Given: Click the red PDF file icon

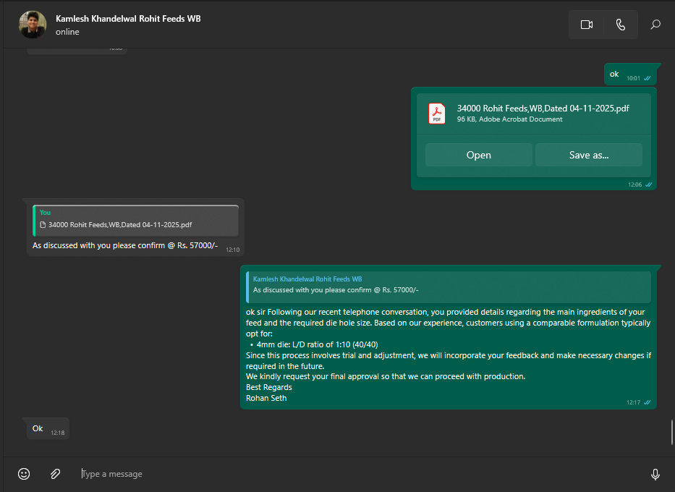Looking at the screenshot, I should [437, 114].
